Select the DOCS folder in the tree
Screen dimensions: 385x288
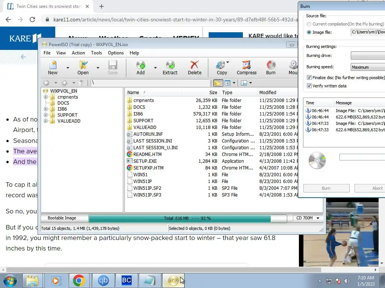pos(63,103)
